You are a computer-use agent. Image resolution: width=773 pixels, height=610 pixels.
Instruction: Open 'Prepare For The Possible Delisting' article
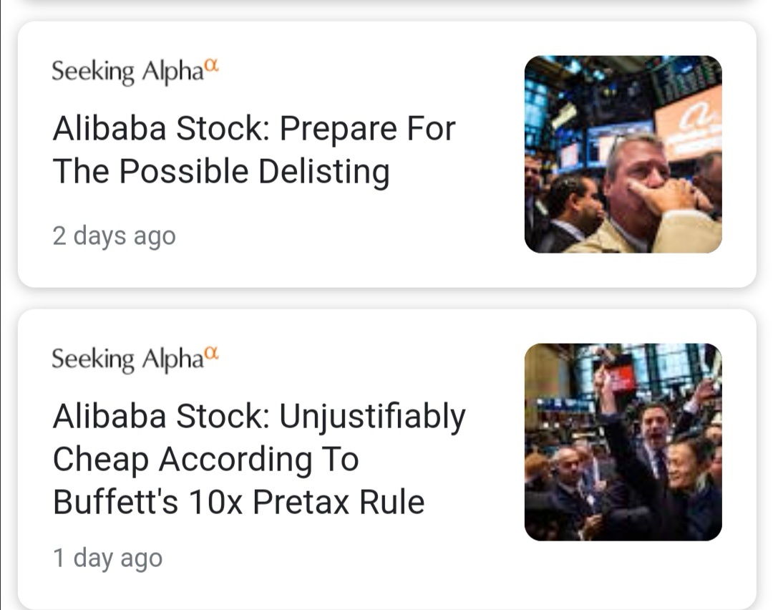[x=253, y=150]
